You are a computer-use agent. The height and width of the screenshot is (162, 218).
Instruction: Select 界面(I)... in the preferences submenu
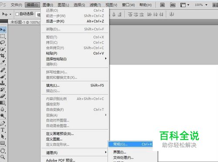(x=133, y=152)
